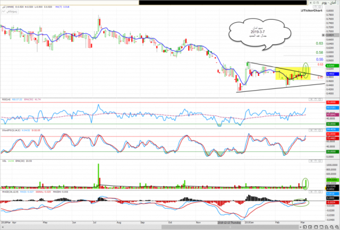Click the red 0.47 price label
Viewport: 340px width, 230px height.
point(320,78)
